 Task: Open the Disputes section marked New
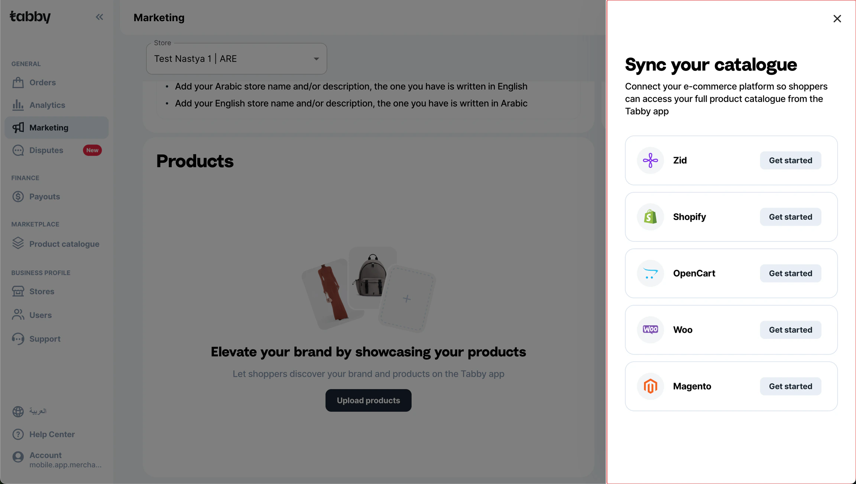point(46,150)
